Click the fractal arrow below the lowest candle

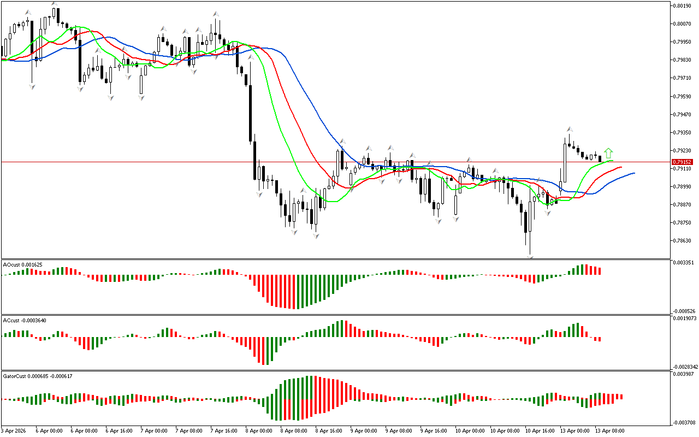(530, 256)
